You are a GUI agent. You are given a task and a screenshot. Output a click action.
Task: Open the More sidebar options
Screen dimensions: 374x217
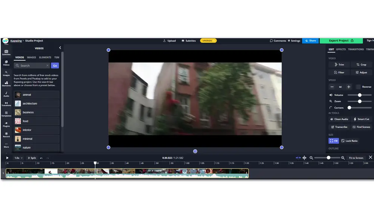pos(6,145)
